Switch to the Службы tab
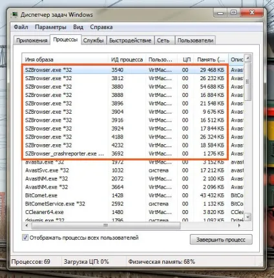274x278 pixels. pyautogui.click(x=94, y=40)
